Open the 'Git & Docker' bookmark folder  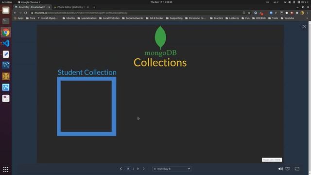point(155,18)
